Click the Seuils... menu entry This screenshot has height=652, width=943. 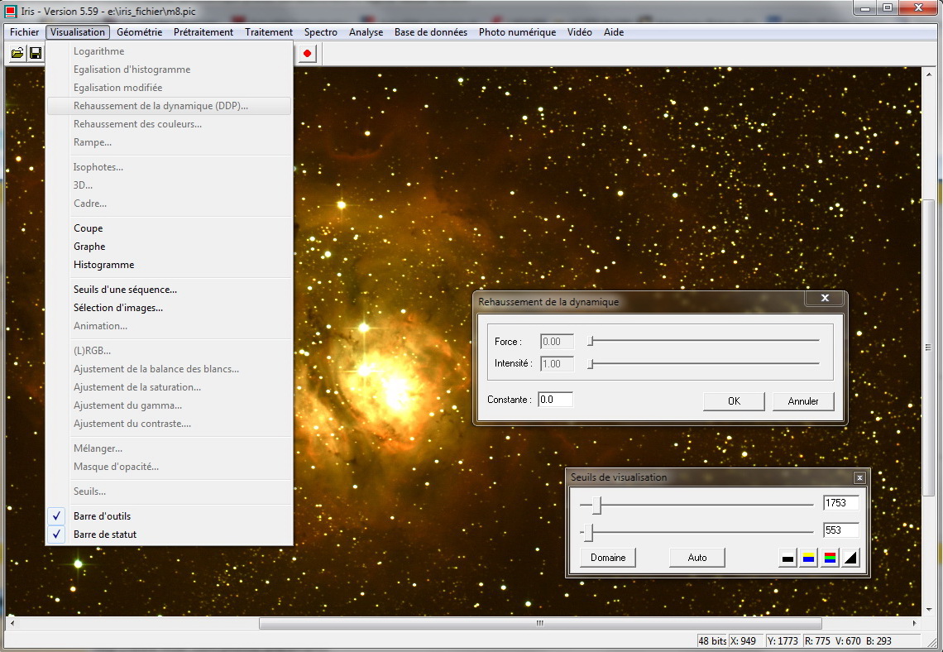coord(170,491)
